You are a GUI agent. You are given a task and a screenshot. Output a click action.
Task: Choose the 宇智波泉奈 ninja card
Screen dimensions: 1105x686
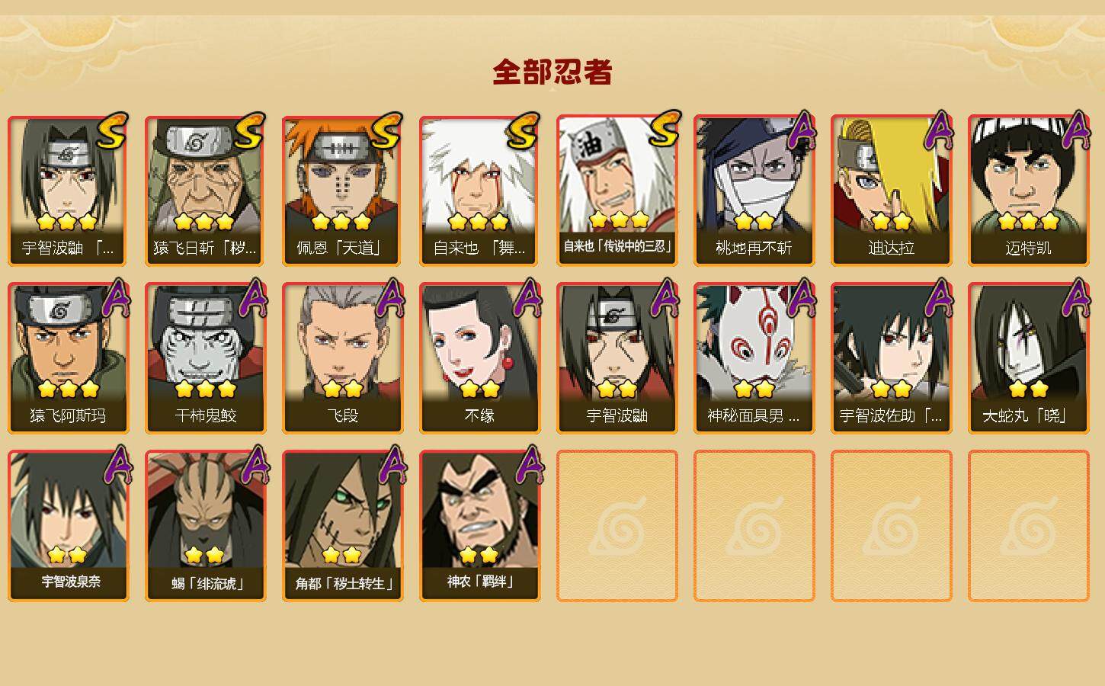point(68,526)
